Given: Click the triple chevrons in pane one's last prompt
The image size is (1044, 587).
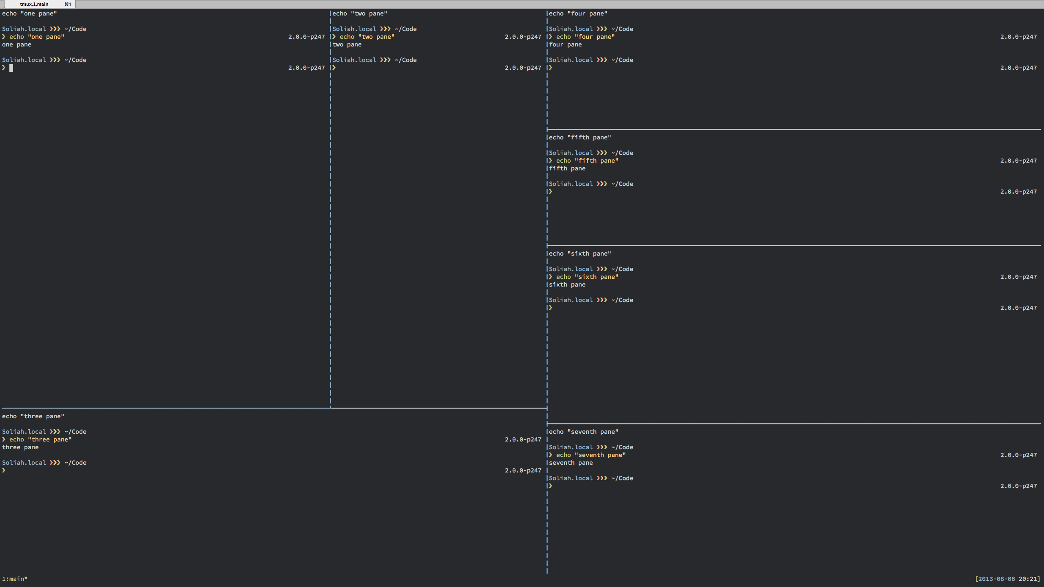Looking at the screenshot, I should [55, 60].
